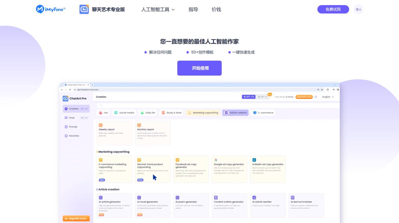Click the iMyFone logo in the header

point(50,9)
